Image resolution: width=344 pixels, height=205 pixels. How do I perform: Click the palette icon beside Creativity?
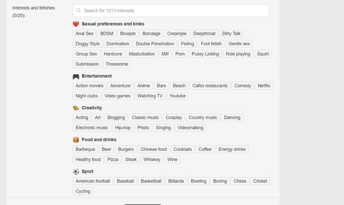point(76,108)
